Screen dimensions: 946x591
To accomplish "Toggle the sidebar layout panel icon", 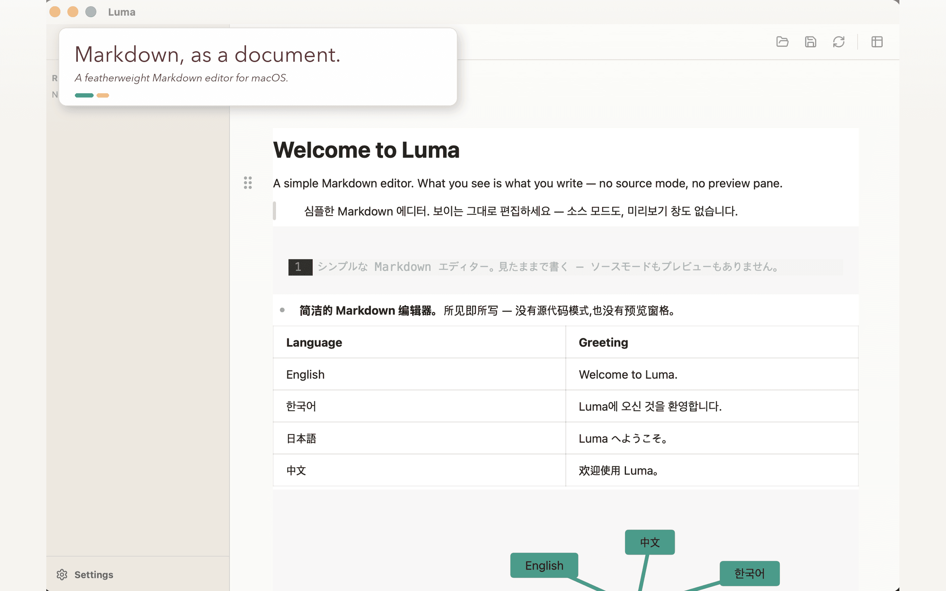I will tap(877, 42).
